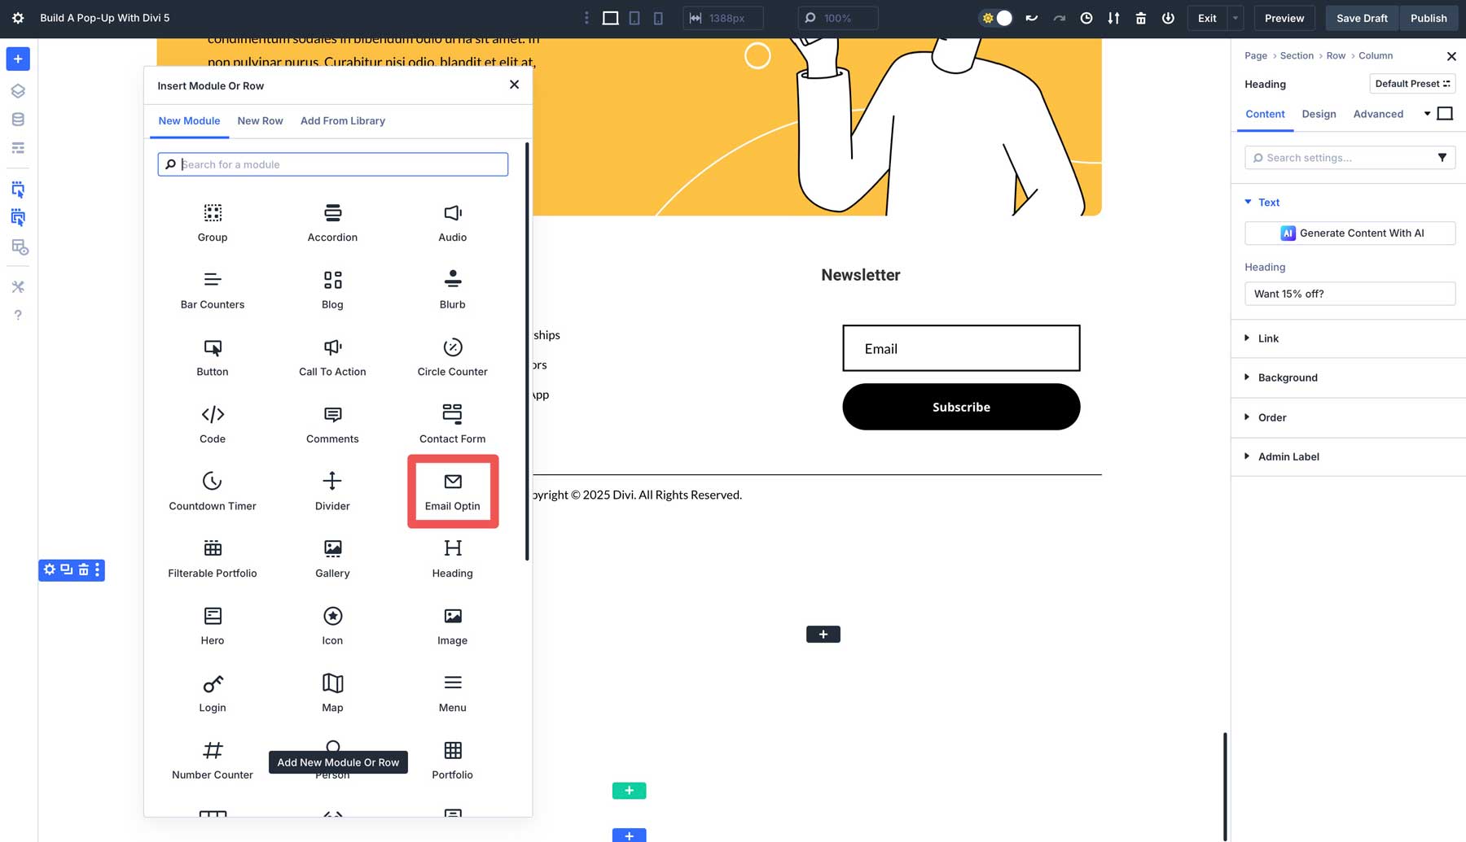The height and width of the screenshot is (842, 1466).
Task: Click the Publish button
Action: coord(1429,17)
